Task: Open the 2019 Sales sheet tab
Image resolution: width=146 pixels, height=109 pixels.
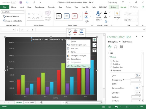Action: (29, 102)
